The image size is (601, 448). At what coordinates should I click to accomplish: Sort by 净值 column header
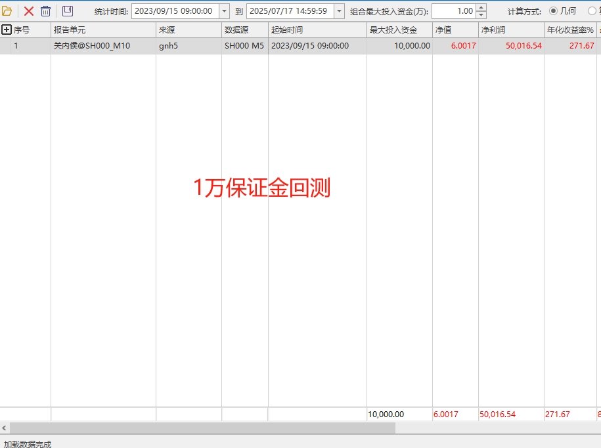[x=455, y=30]
